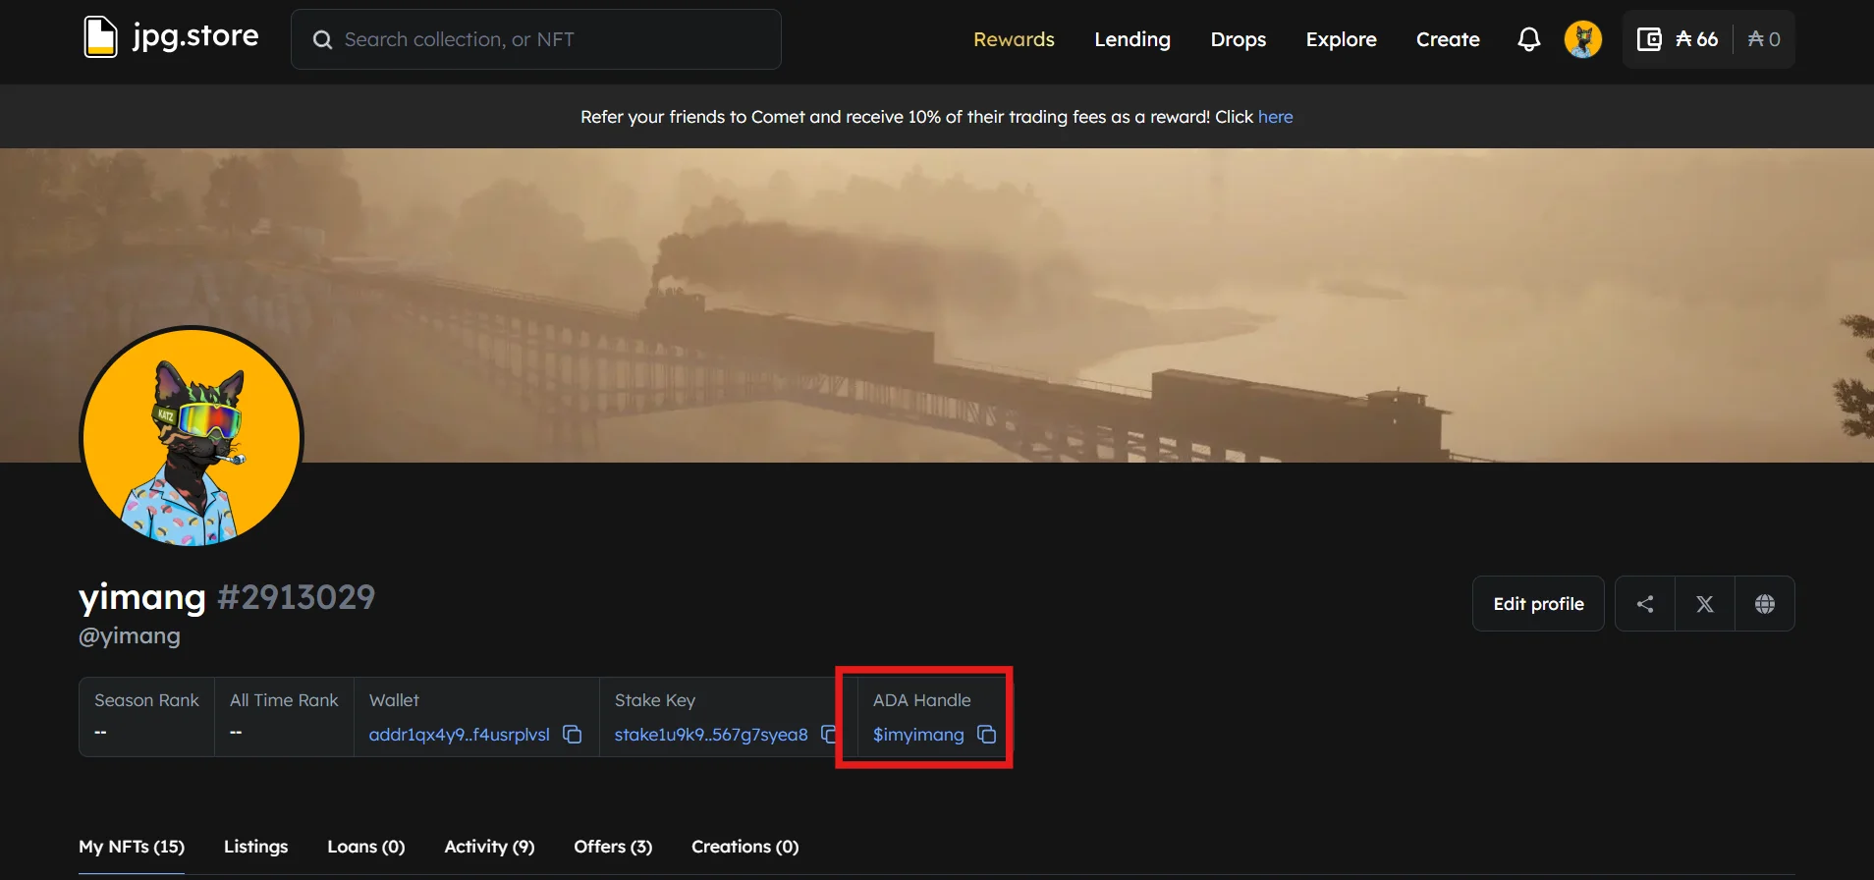
Task: Click the wallet balance icon showing 66 ADA
Action: point(1649,39)
